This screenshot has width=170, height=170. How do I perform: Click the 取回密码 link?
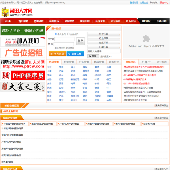click(x=70, y=48)
